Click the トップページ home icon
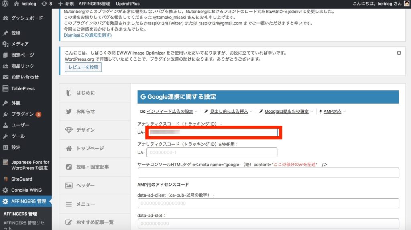This screenshot has width=411, height=230. pos(69,149)
